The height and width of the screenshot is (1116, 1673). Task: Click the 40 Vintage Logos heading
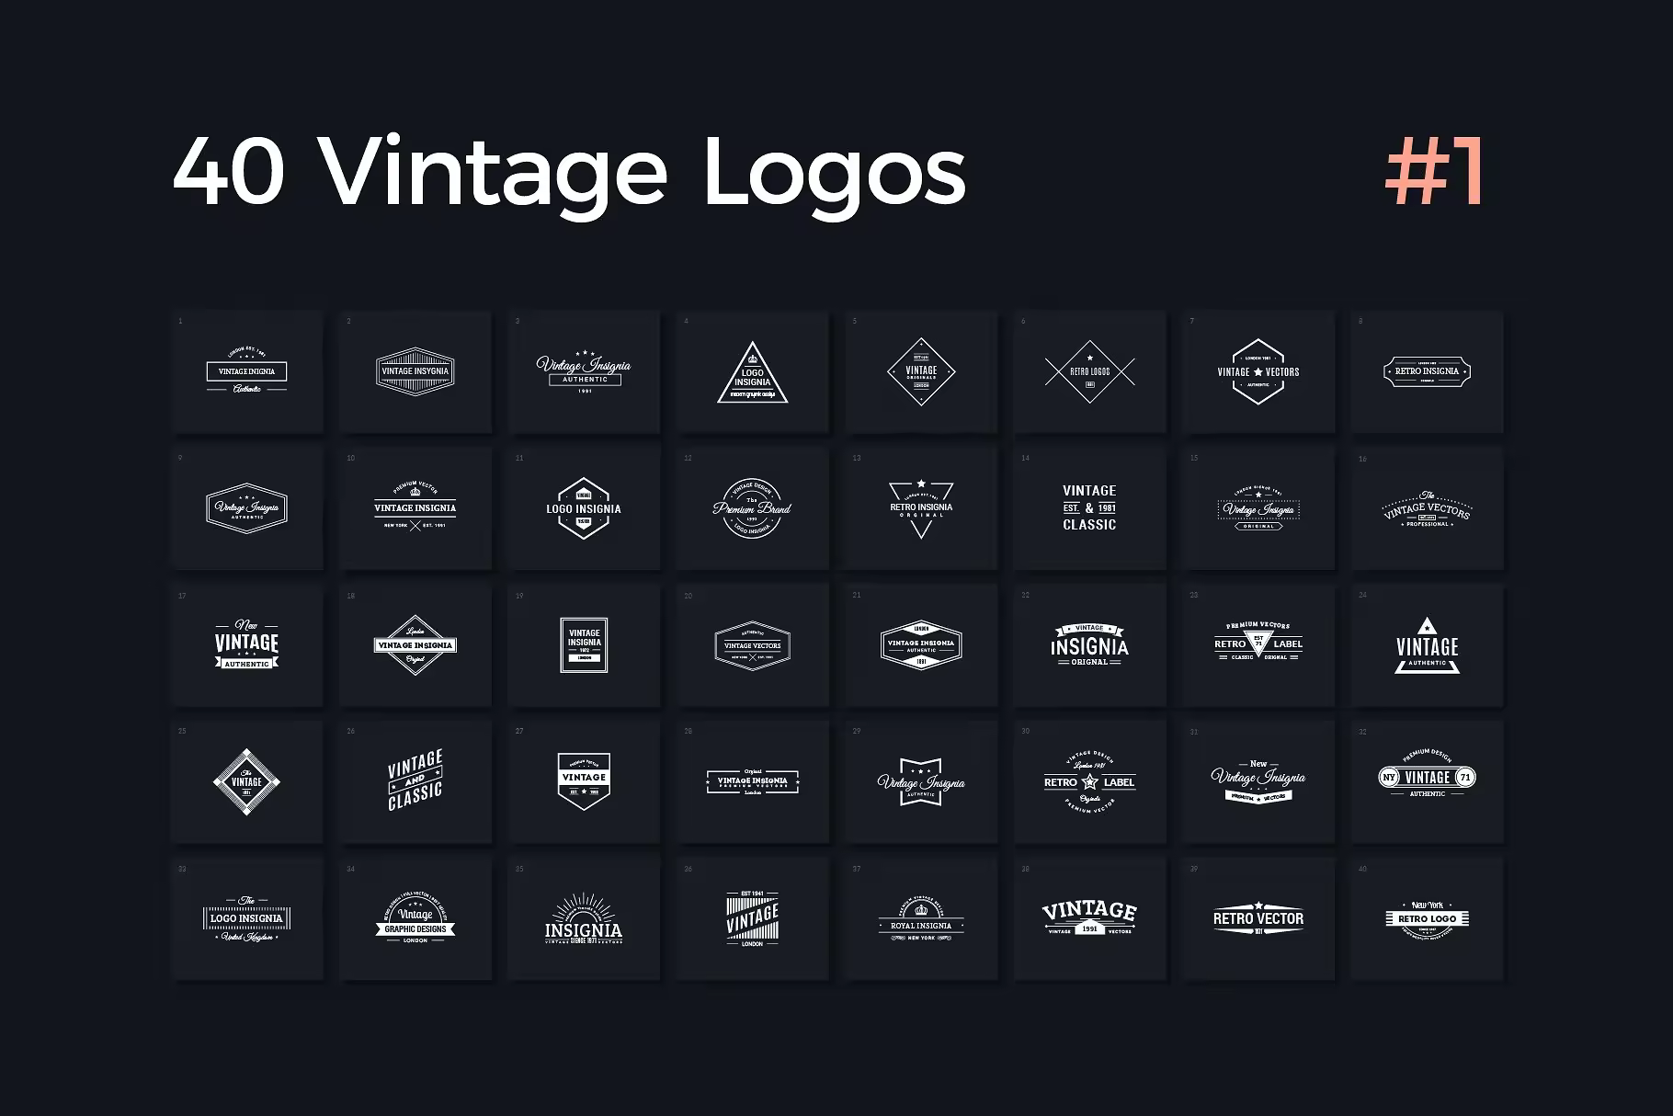coord(570,173)
